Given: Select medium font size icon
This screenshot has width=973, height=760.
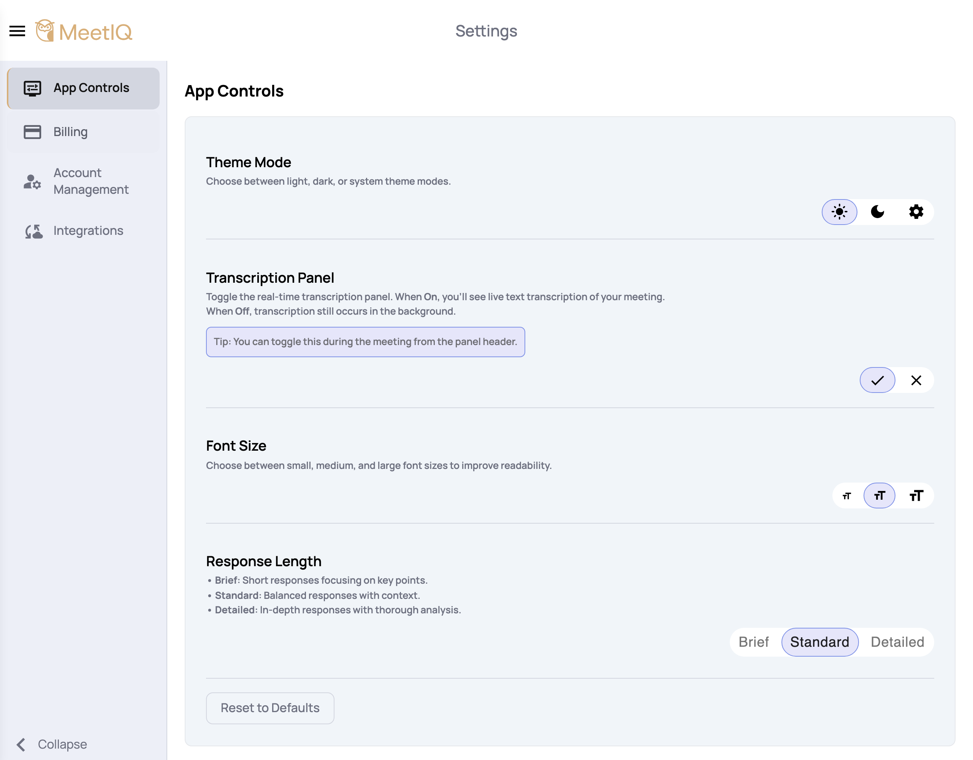Looking at the screenshot, I should point(879,496).
